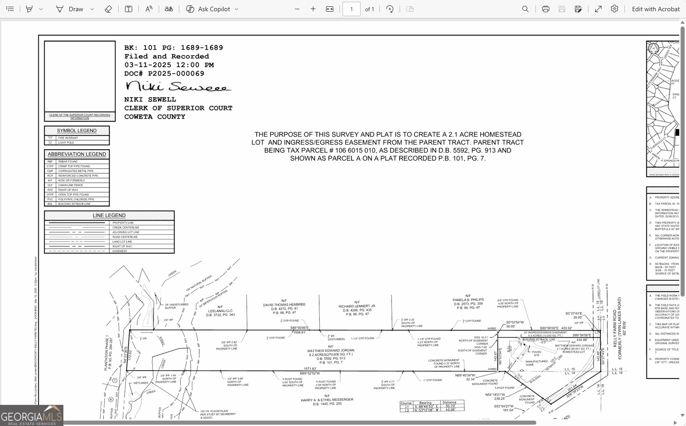Open PDF viewer settings
Image resolution: width=686 pixels, height=426 pixels.
tap(615, 9)
